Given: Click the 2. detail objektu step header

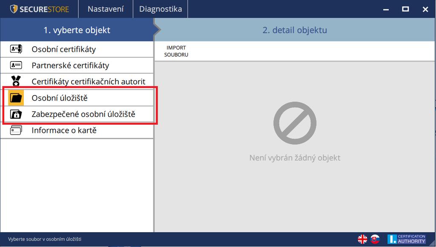Looking at the screenshot, I should (x=295, y=30).
